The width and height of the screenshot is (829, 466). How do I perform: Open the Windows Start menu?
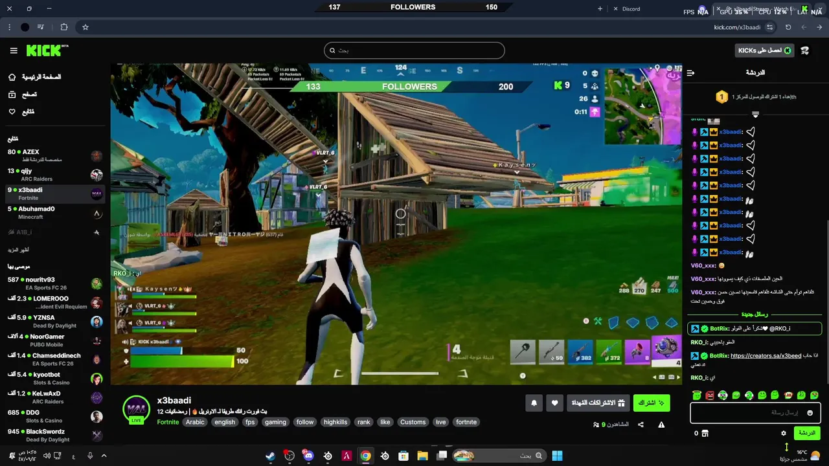click(x=557, y=456)
